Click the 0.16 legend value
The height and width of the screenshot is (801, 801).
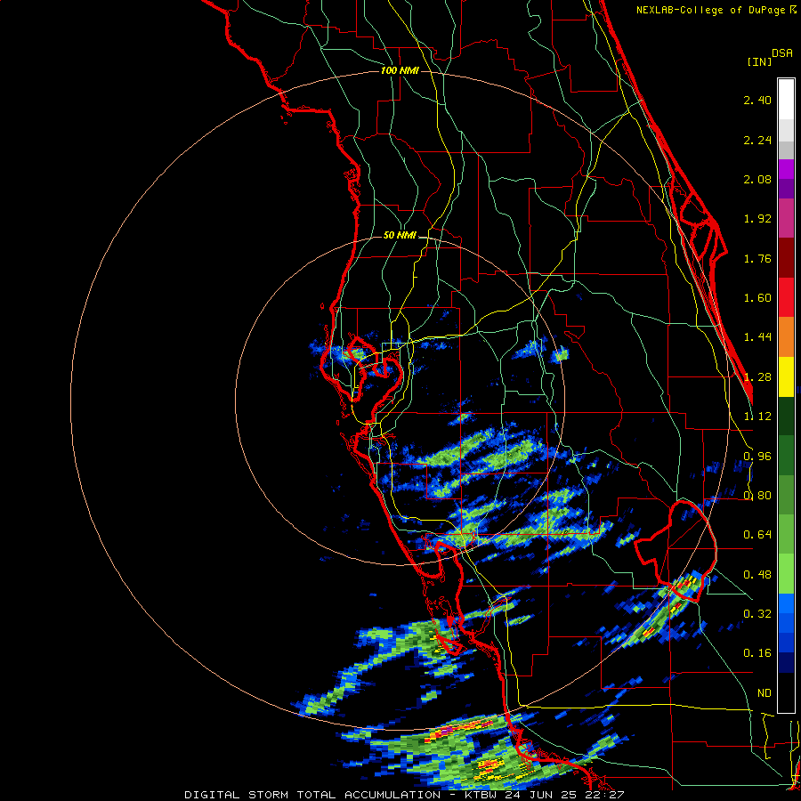pos(757,653)
